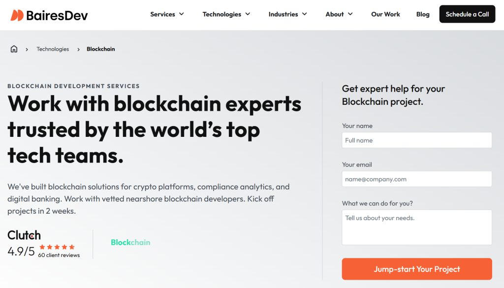
Task: Click the Schedule a Call button
Action: click(467, 14)
